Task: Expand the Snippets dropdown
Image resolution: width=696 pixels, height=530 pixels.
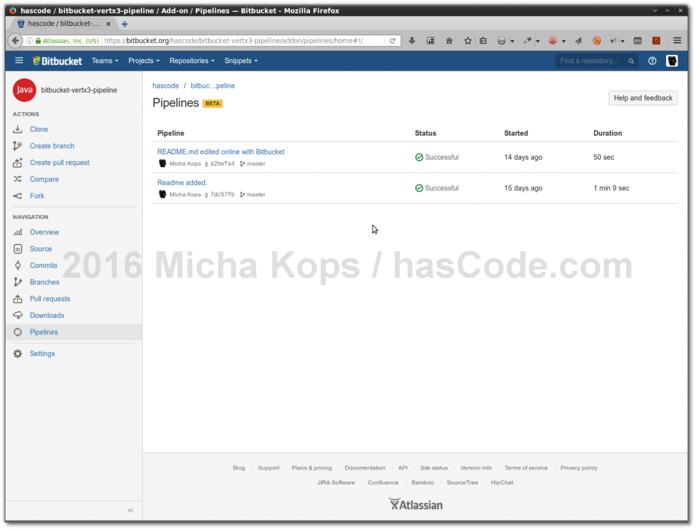Action: point(241,61)
